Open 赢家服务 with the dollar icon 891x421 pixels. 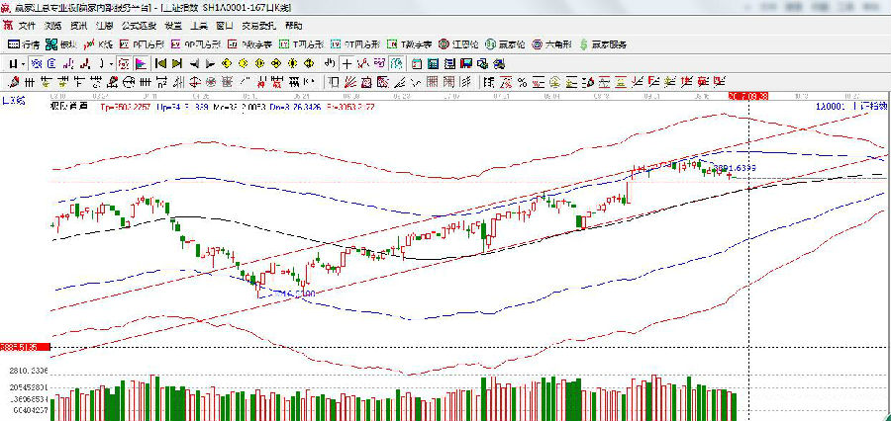tap(603, 44)
